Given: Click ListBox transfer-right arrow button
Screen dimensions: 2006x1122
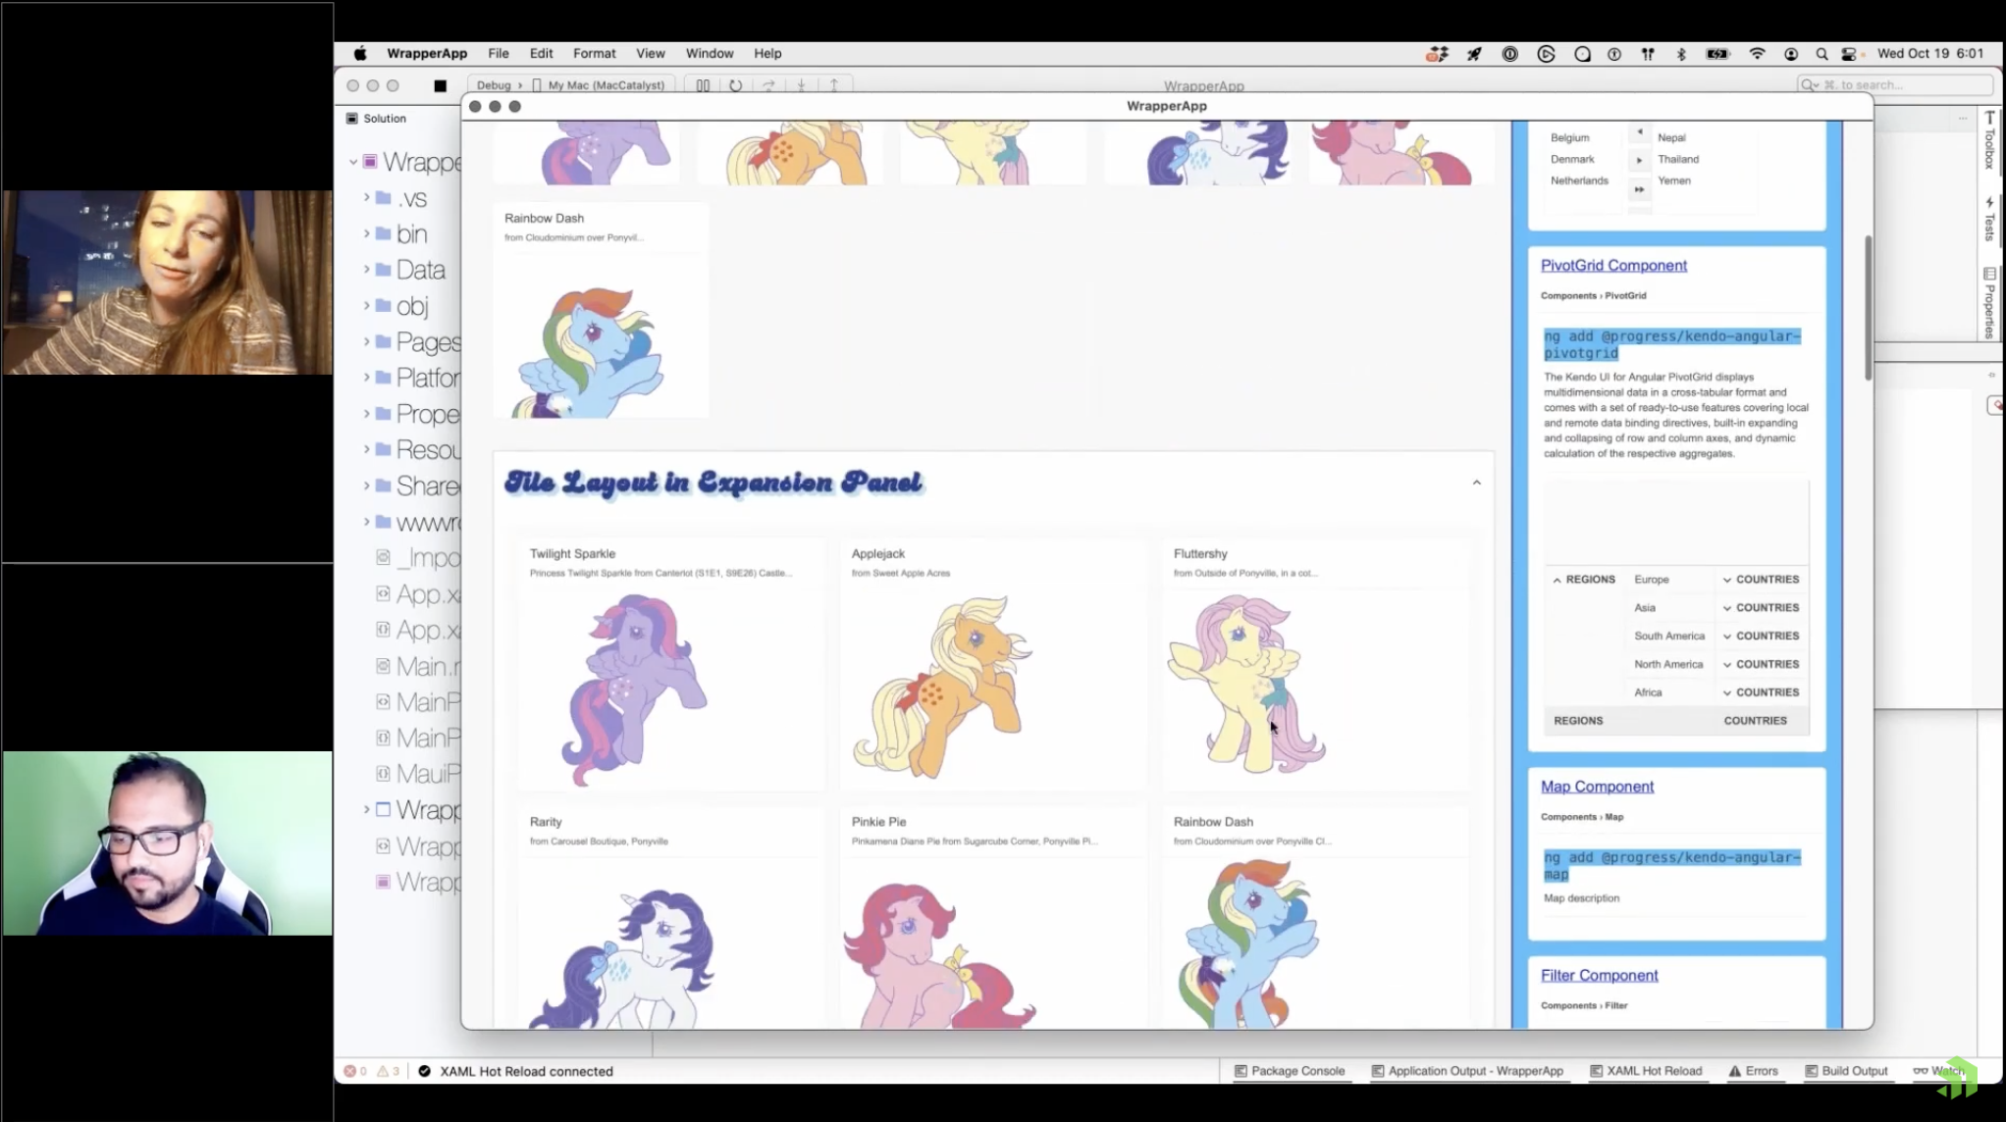Looking at the screenshot, I should (x=1639, y=160).
